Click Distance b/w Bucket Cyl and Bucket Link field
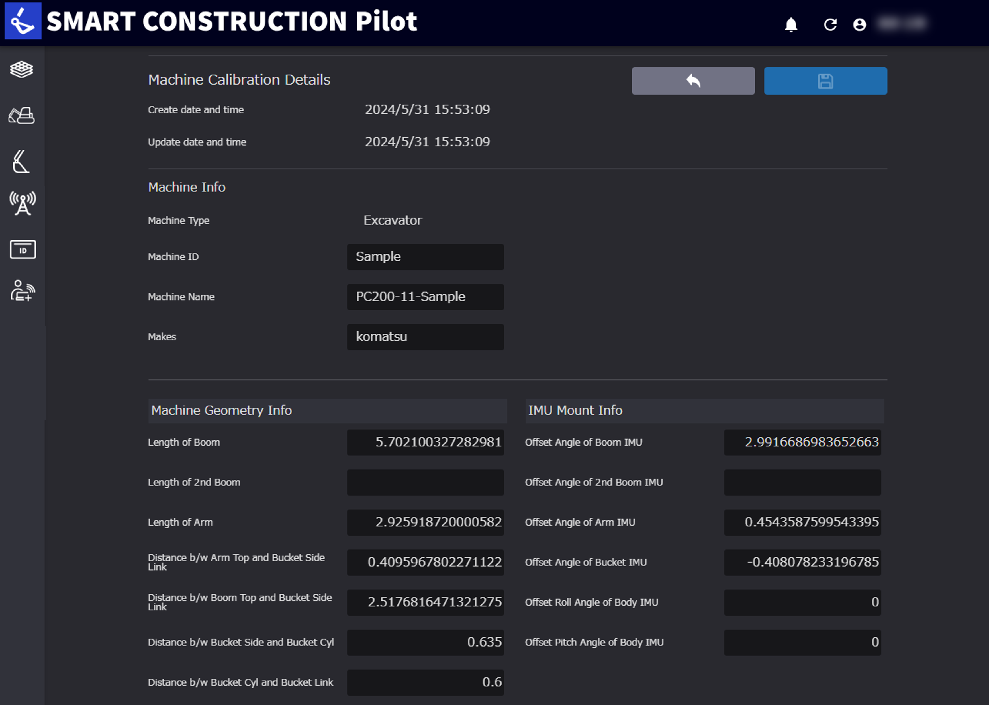Image resolution: width=989 pixels, height=705 pixels. coord(425,682)
